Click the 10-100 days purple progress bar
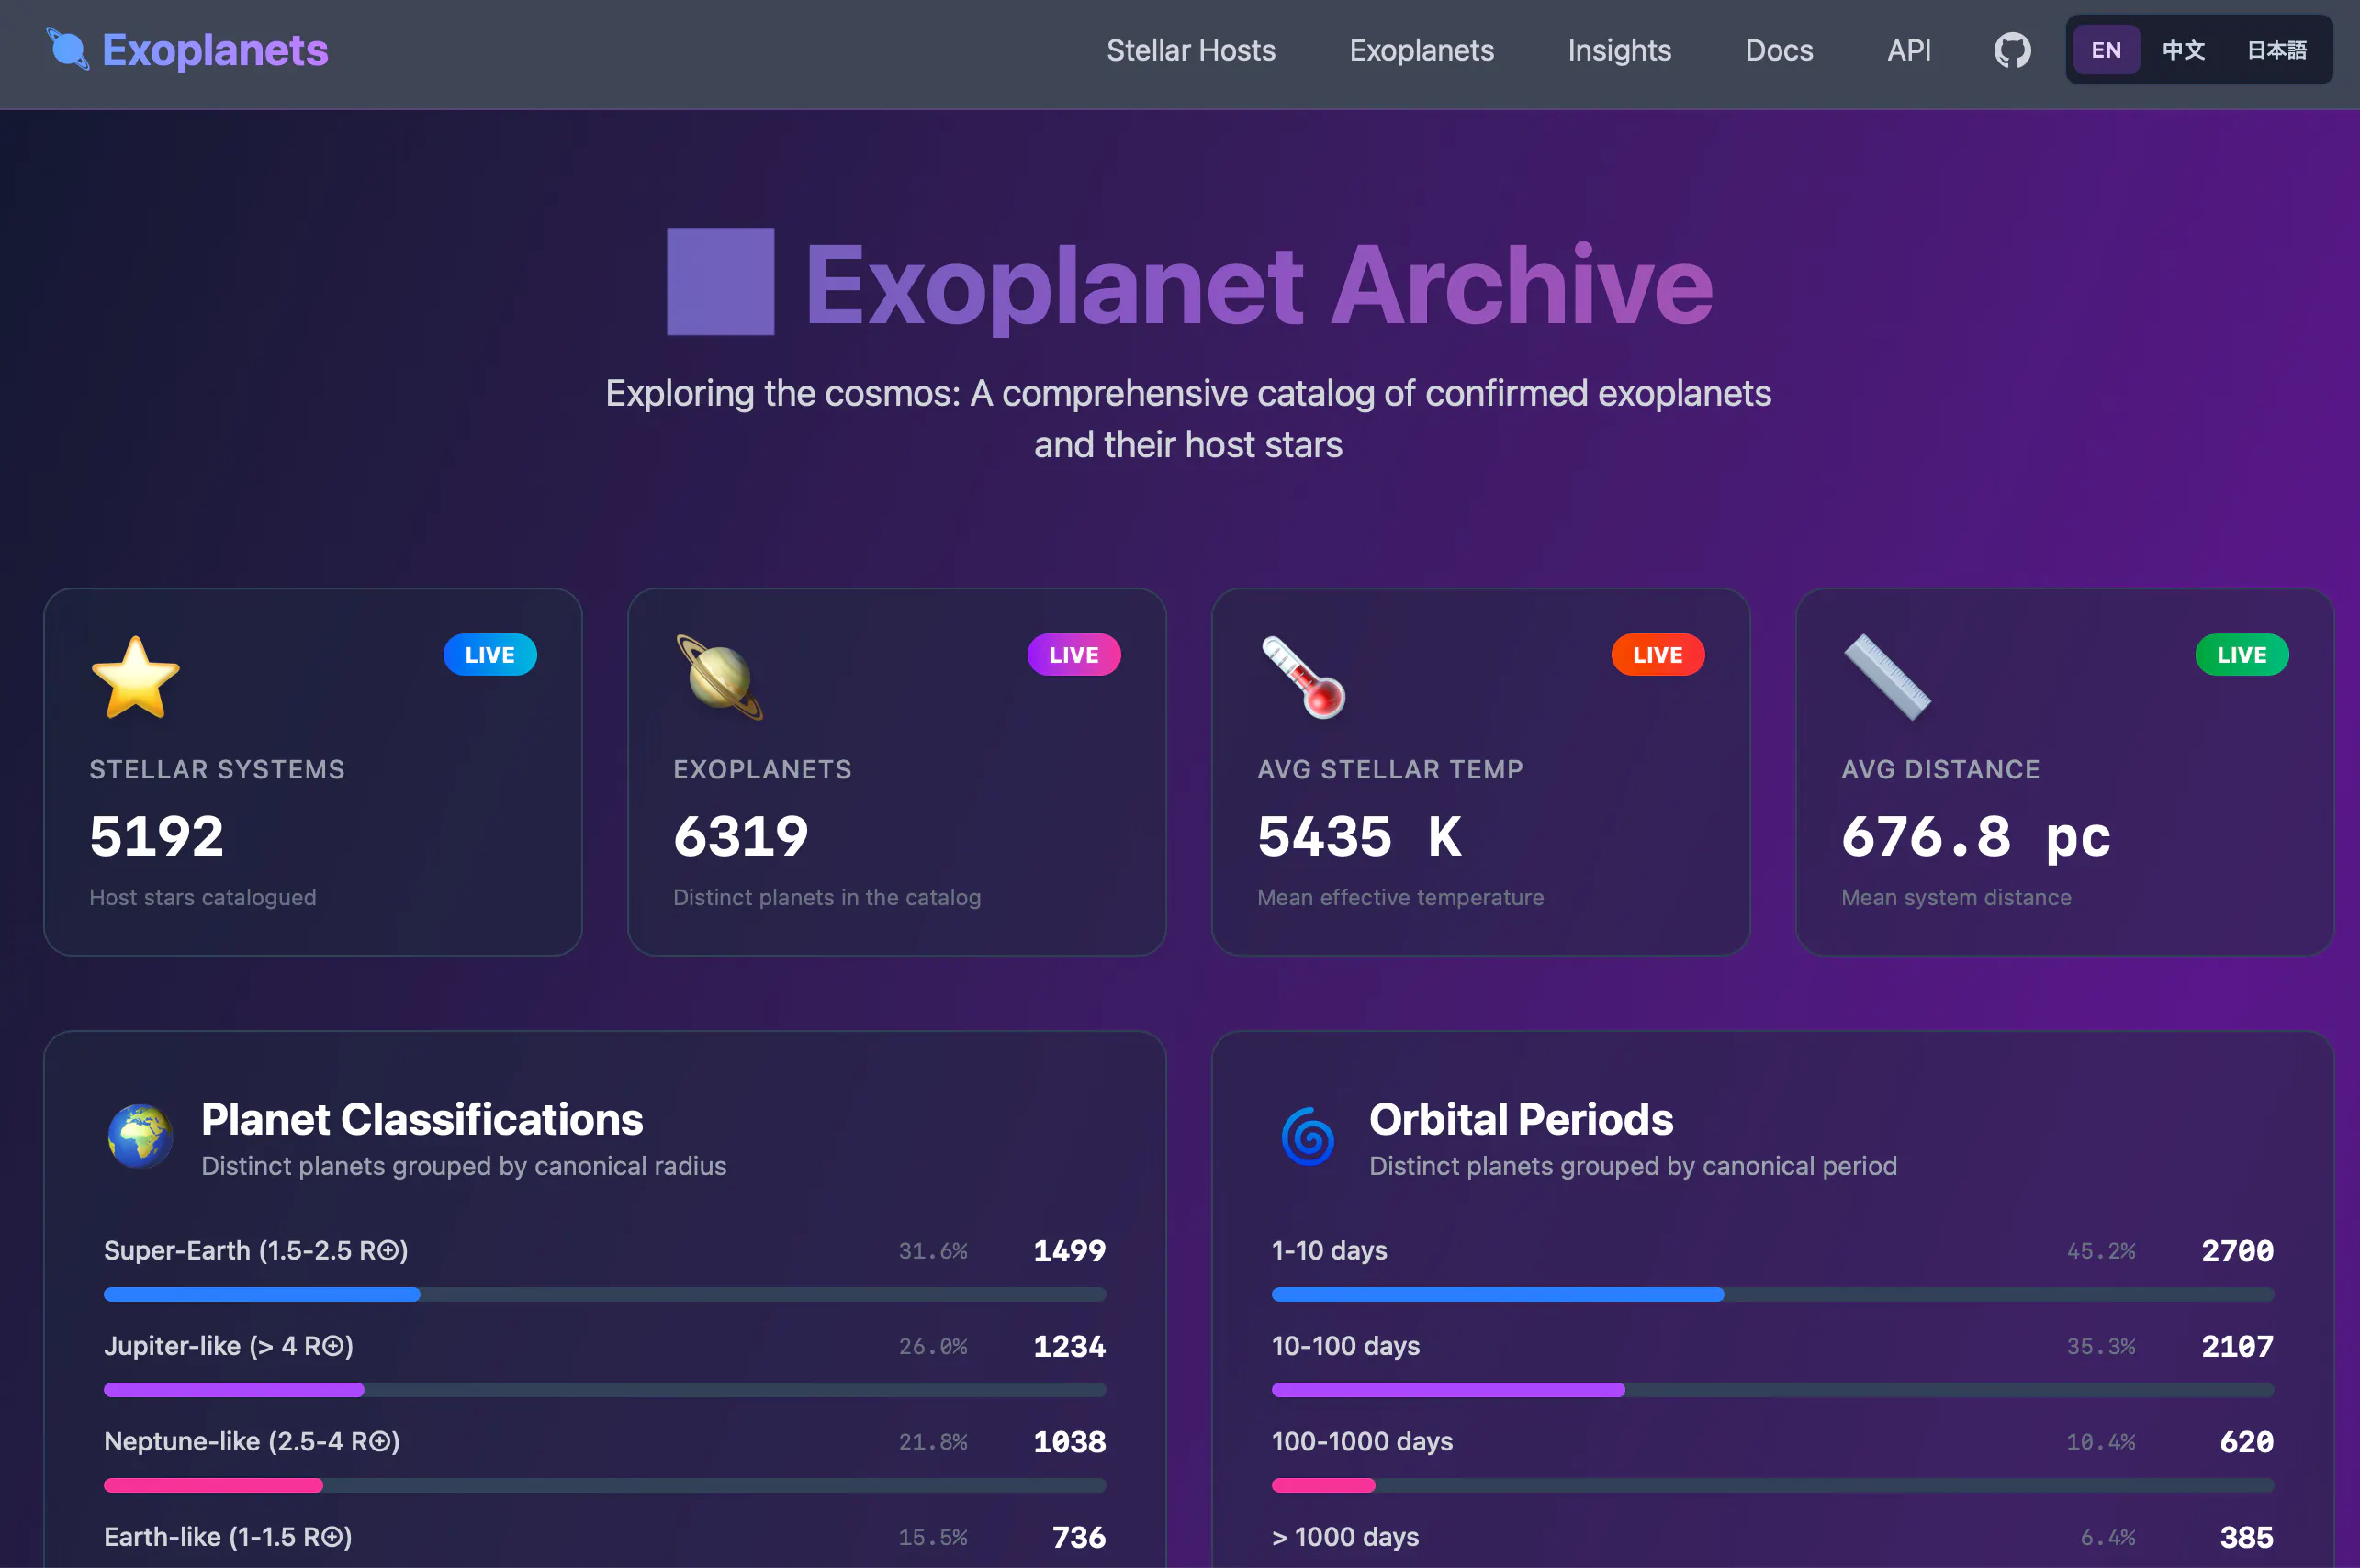 pyautogui.click(x=1448, y=1390)
